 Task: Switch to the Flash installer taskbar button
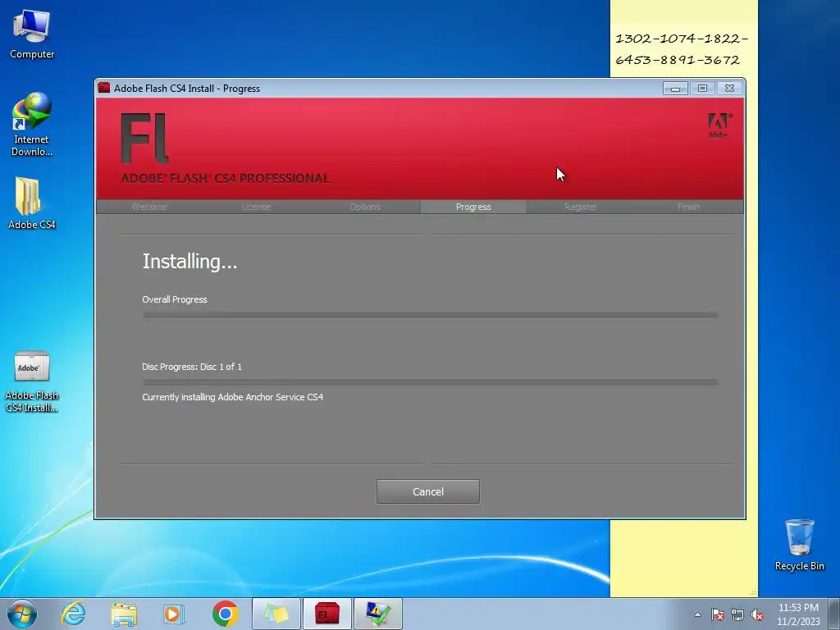tap(326, 614)
